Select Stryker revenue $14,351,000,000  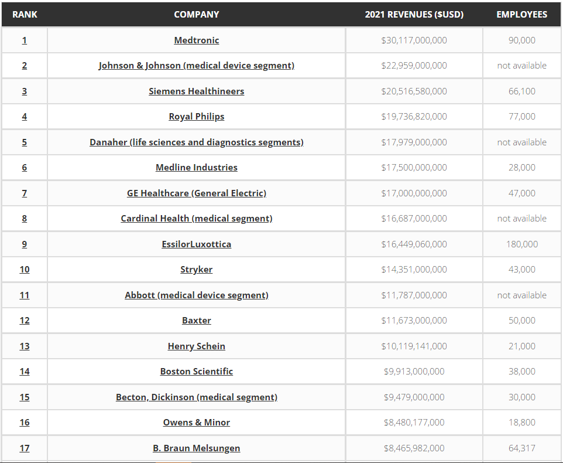(x=414, y=270)
